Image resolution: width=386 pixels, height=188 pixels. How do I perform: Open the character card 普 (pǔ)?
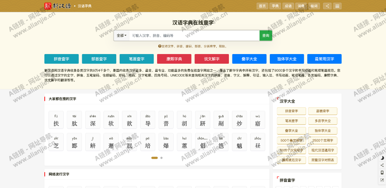[x=166, y=120]
